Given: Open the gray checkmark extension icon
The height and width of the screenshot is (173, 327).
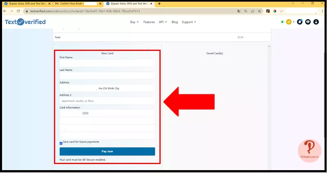Looking at the screenshot, I should tap(282, 11).
